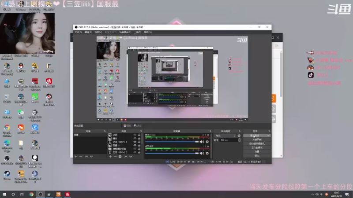Image resolution: width=353 pixels, height=198 pixels.
Task: Move scene up in the scenes list
Action: tap(86, 157)
